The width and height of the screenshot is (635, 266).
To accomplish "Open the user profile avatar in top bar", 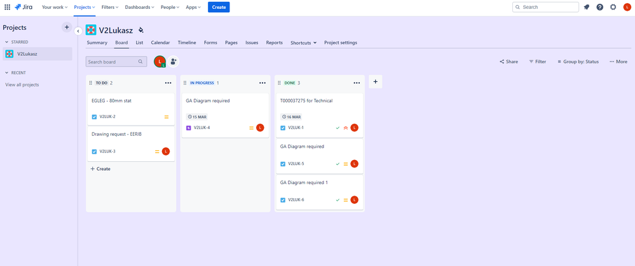I will click(x=627, y=7).
